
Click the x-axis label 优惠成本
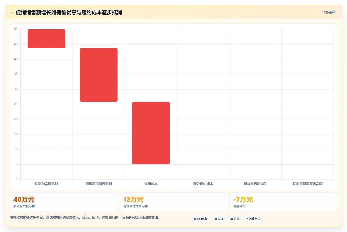click(x=151, y=184)
